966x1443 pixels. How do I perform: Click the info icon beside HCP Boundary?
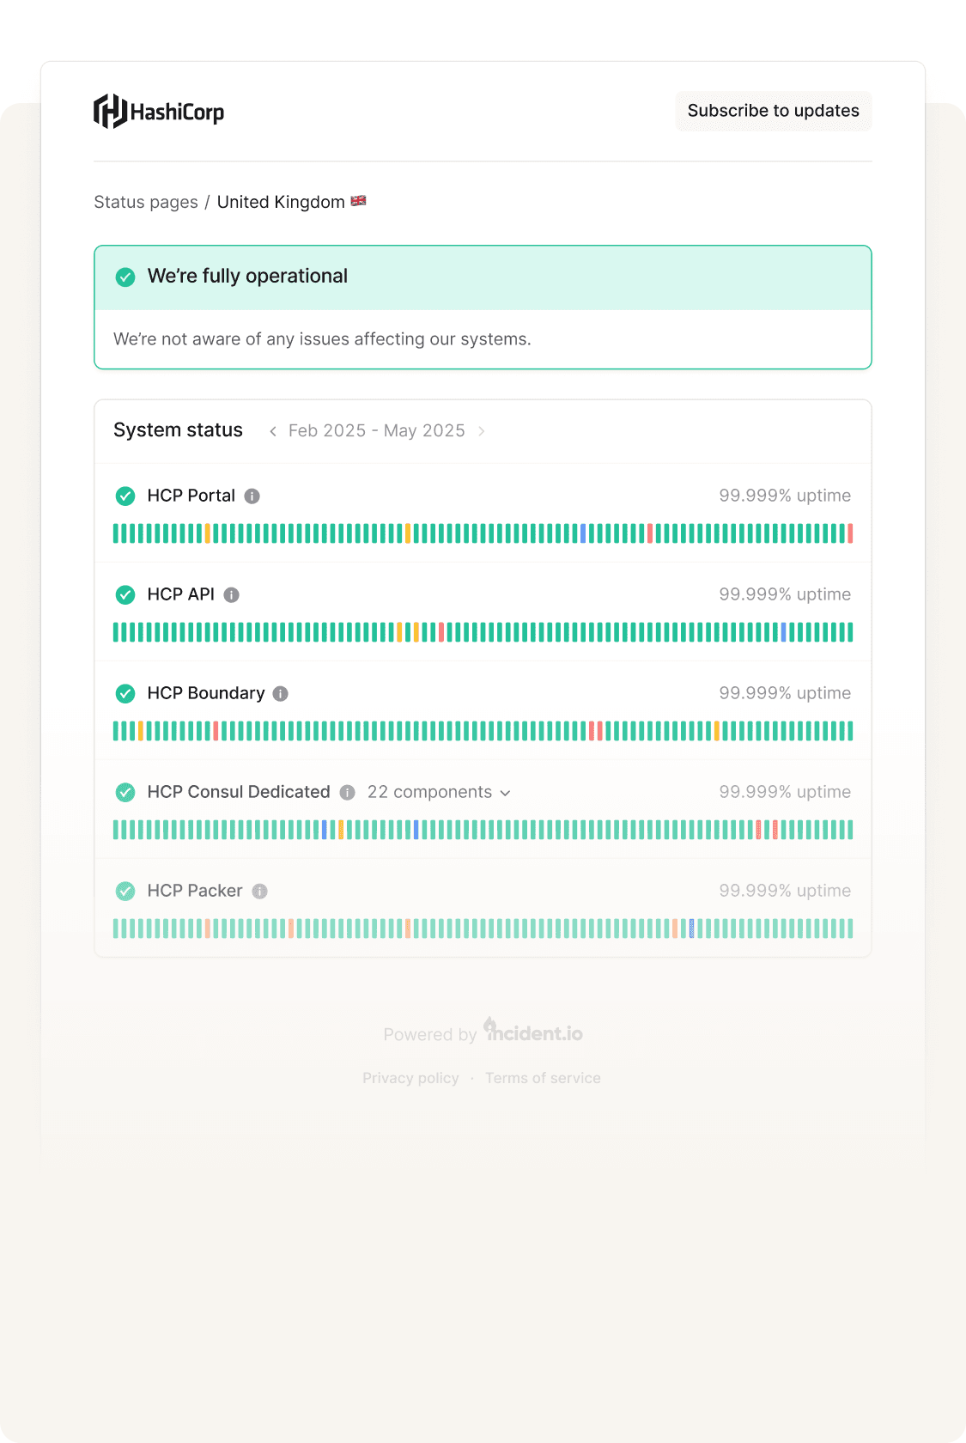coord(280,693)
